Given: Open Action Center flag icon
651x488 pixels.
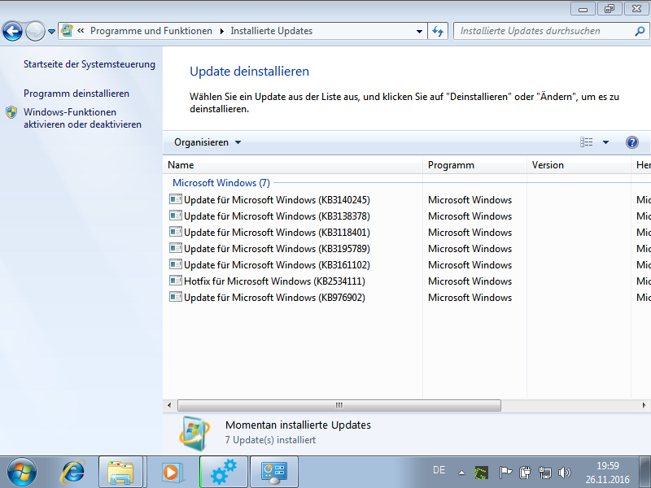Looking at the screenshot, I should point(505,473).
